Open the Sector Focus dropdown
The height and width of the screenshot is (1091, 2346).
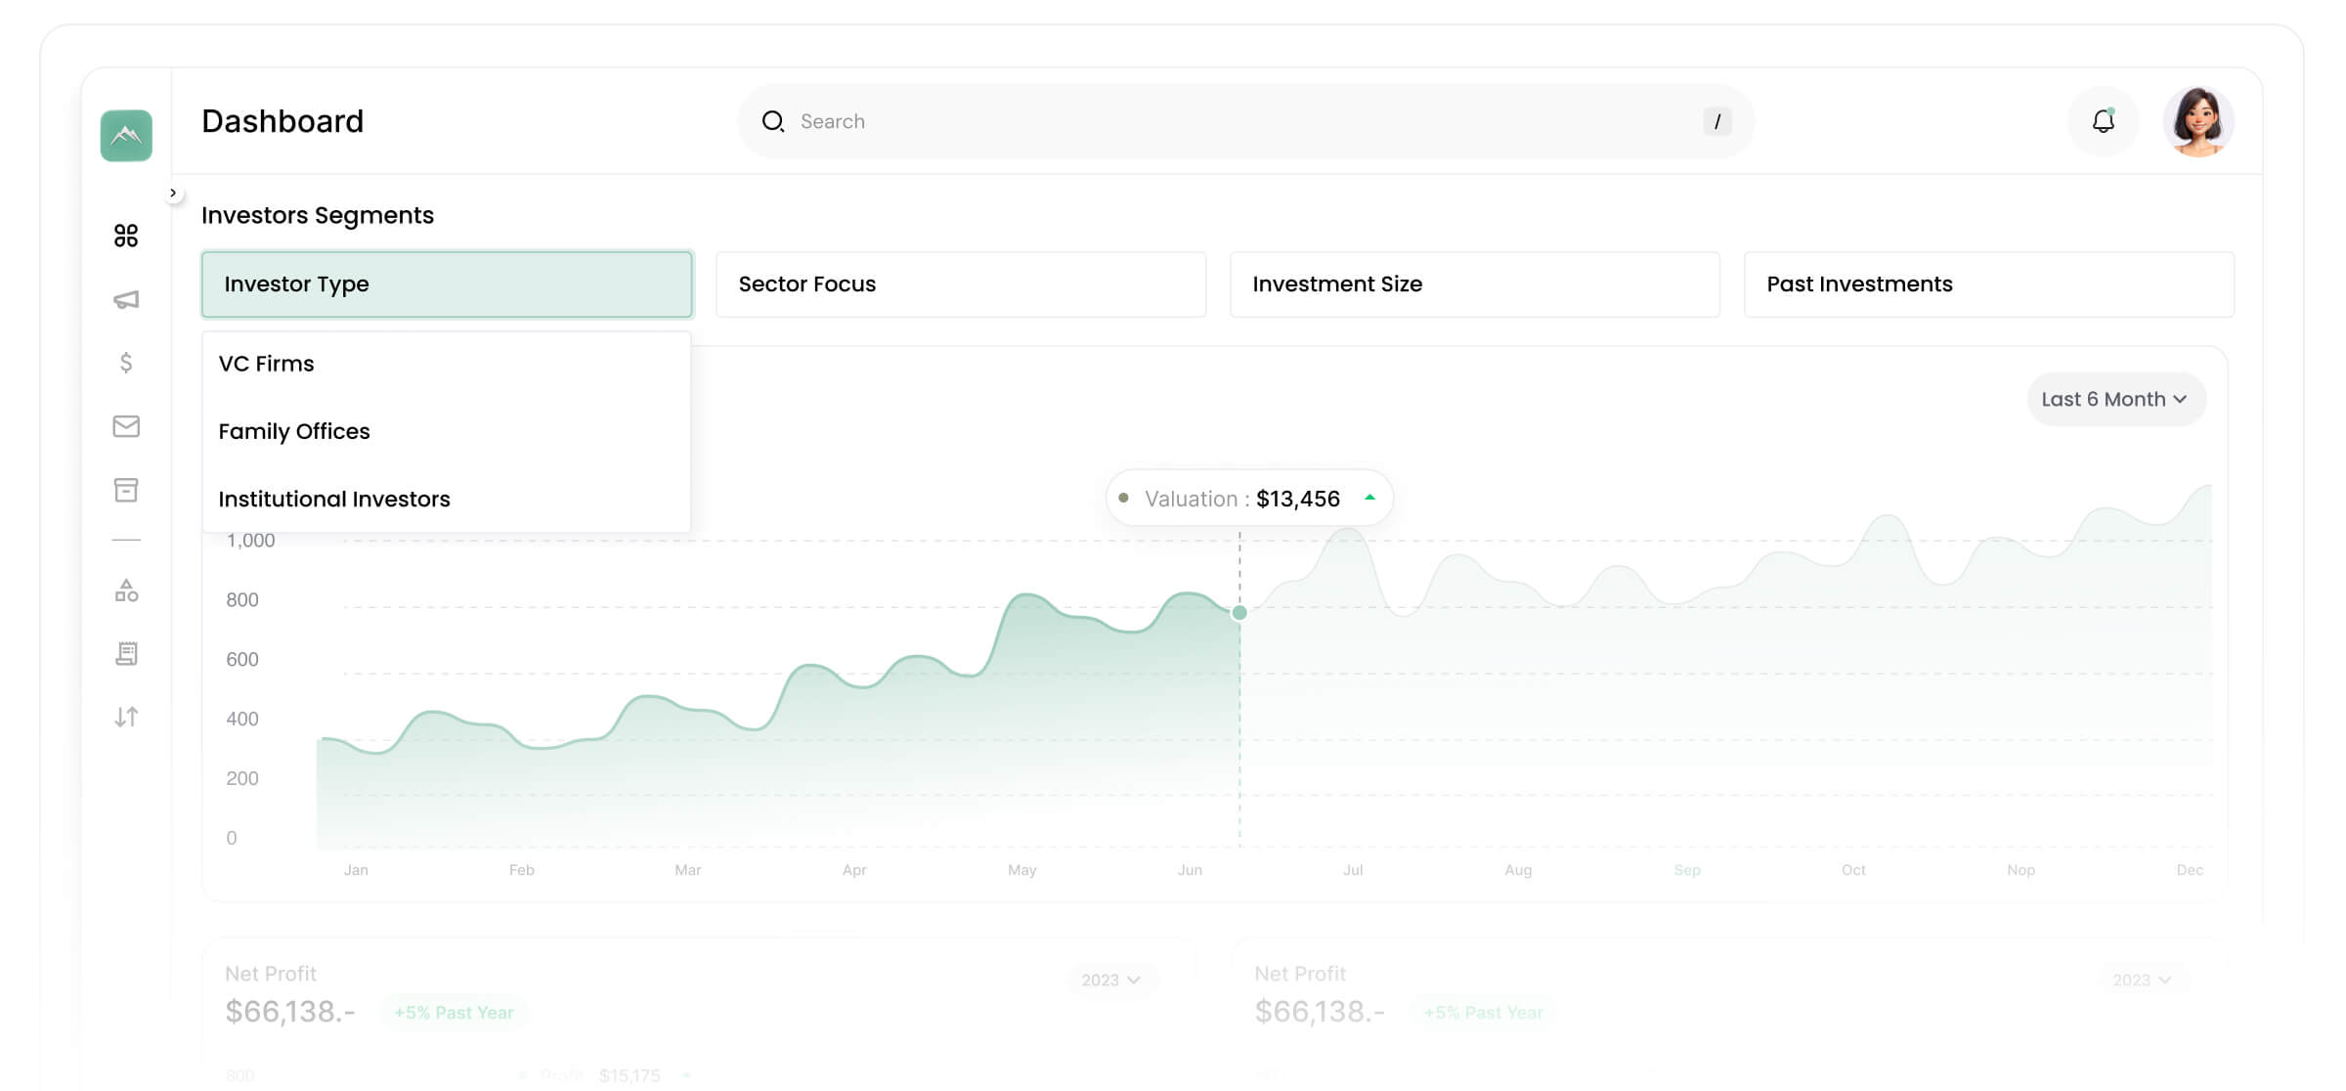(960, 284)
